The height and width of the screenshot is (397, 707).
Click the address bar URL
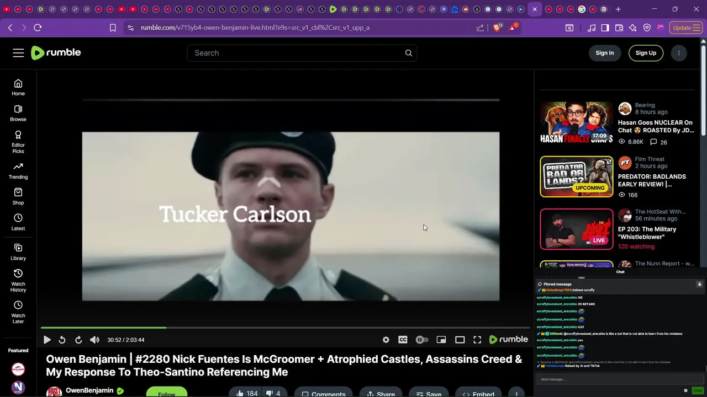point(255,28)
